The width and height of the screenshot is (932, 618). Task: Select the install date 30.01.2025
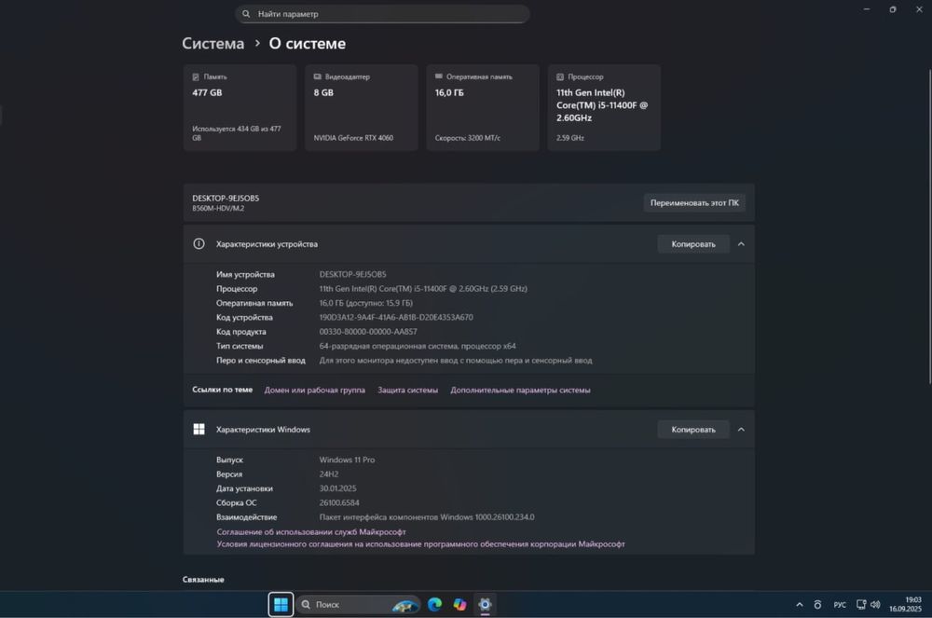click(337, 488)
